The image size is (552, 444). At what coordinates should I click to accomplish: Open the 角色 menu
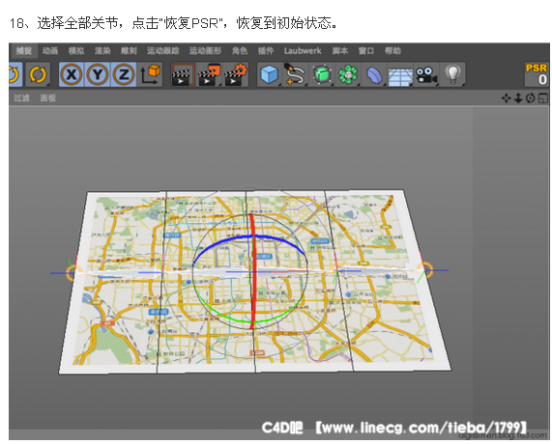click(x=240, y=51)
